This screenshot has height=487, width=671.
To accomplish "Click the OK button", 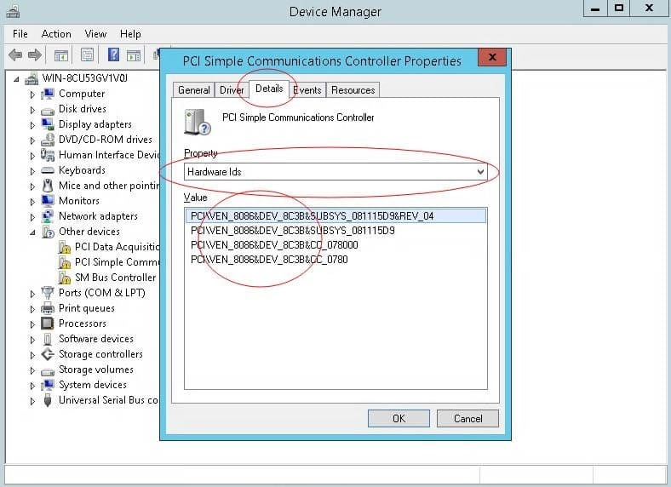I will pos(399,419).
